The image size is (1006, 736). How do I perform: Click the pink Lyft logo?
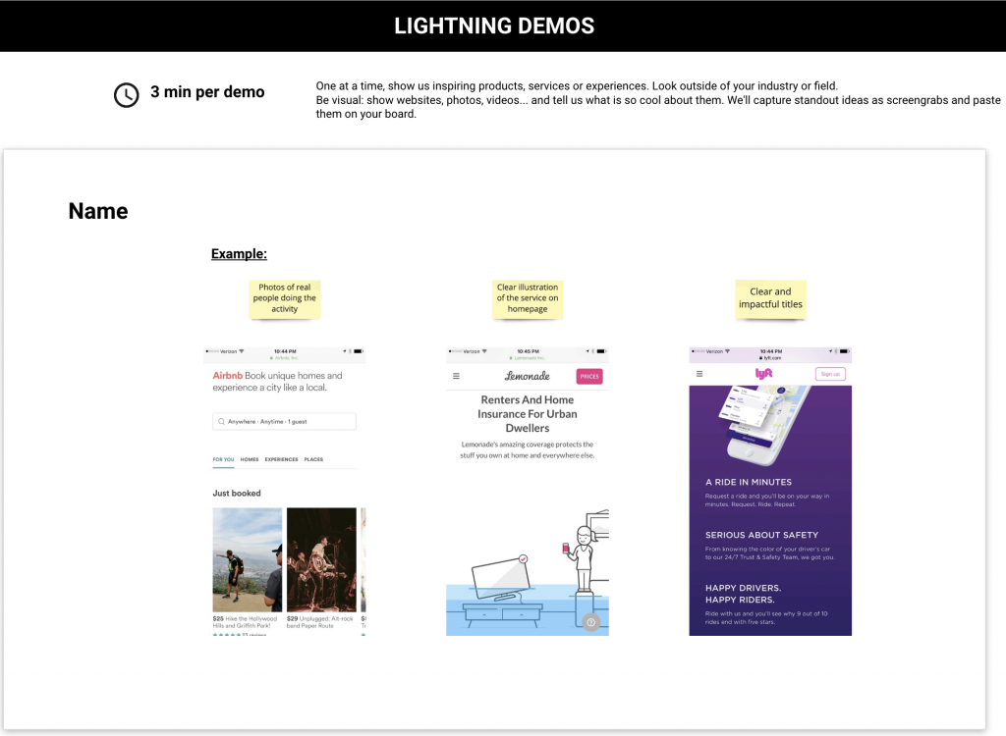click(x=763, y=373)
